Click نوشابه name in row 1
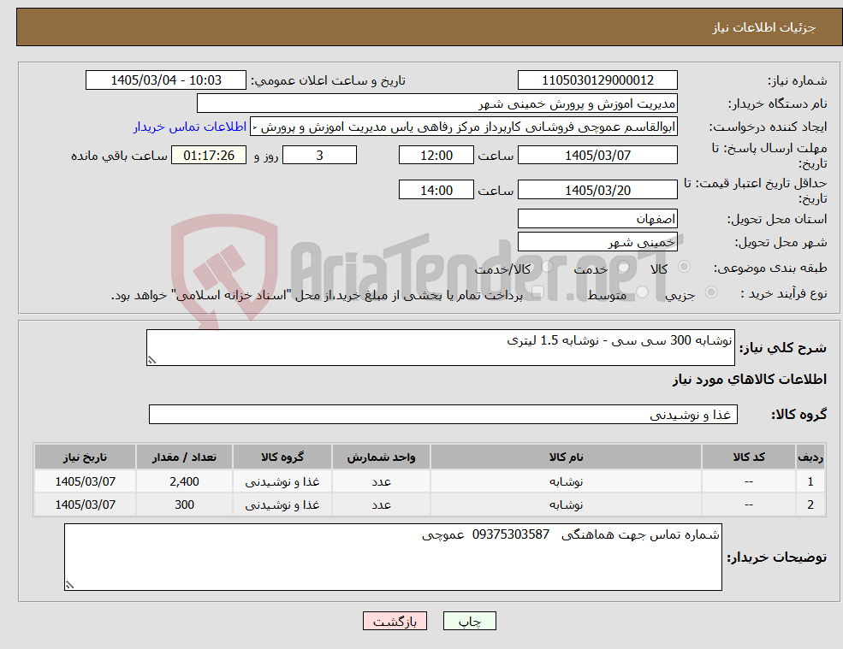The height and width of the screenshot is (649, 843). click(x=566, y=481)
